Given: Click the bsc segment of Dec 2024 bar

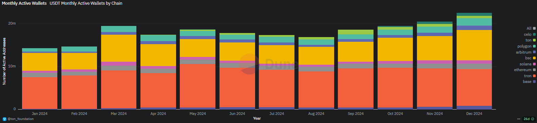Looking at the screenshot, I should click(x=474, y=45).
